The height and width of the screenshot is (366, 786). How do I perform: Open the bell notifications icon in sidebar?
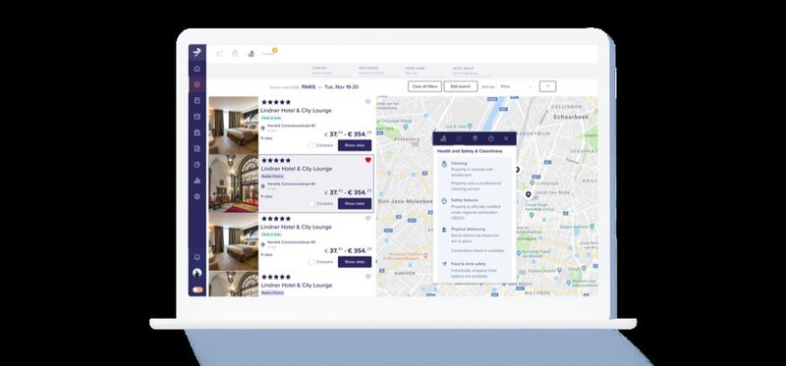197,257
